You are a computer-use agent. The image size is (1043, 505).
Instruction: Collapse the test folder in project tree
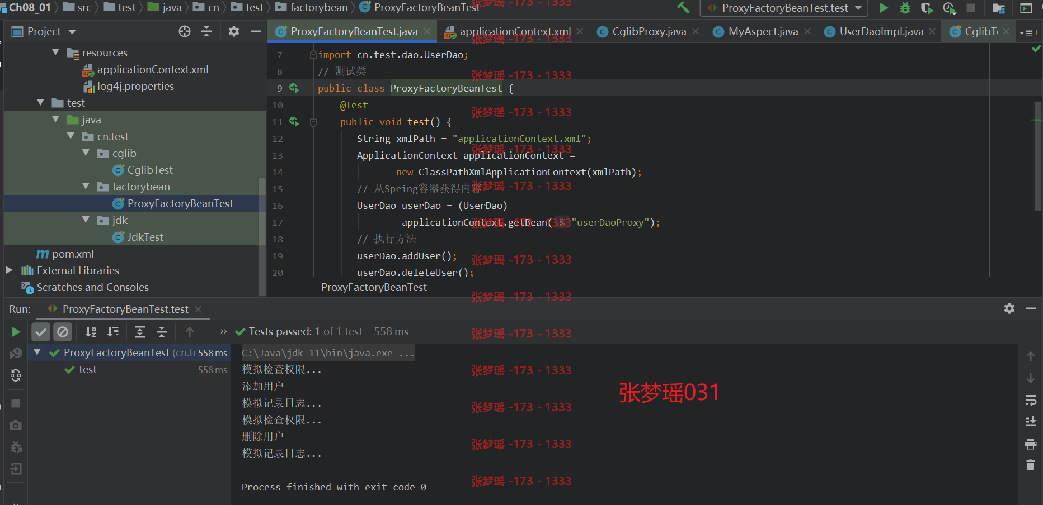pyautogui.click(x=40, y=102)
